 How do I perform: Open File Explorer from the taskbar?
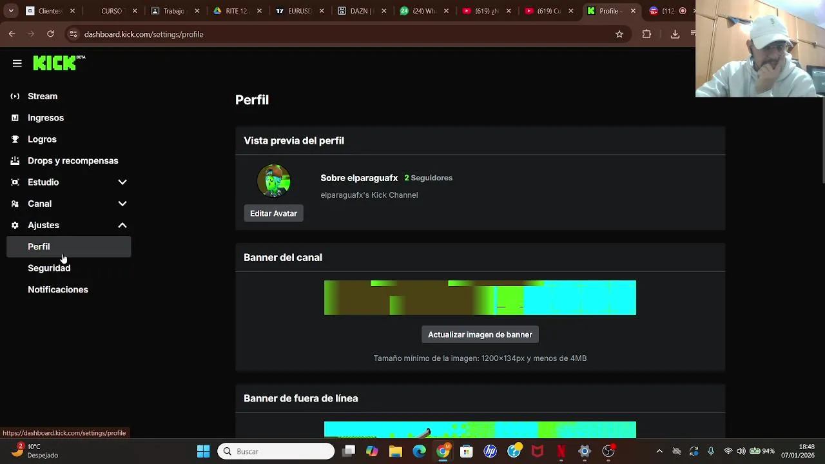click(x=395, y=451)
